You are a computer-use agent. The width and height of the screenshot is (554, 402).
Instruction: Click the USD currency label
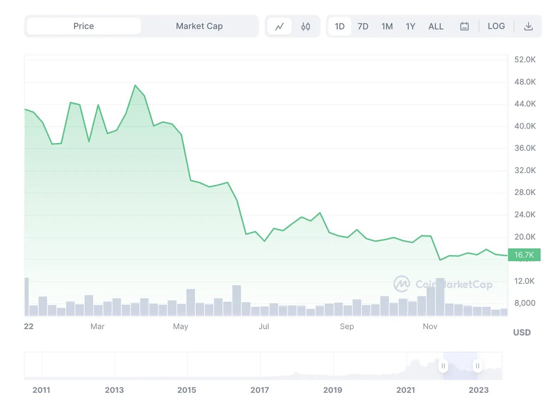pos(522,332)
